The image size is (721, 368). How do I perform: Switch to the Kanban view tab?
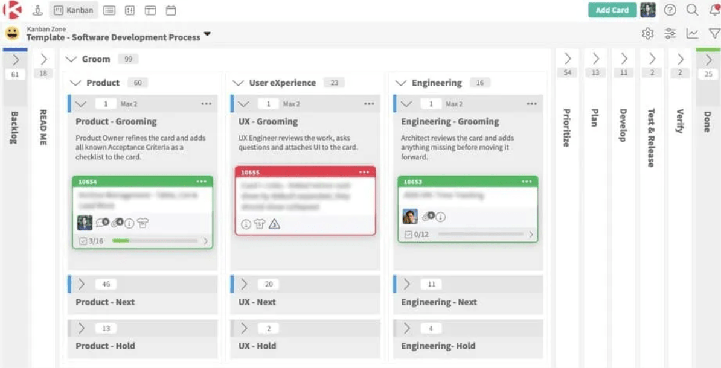coord(73,10)
